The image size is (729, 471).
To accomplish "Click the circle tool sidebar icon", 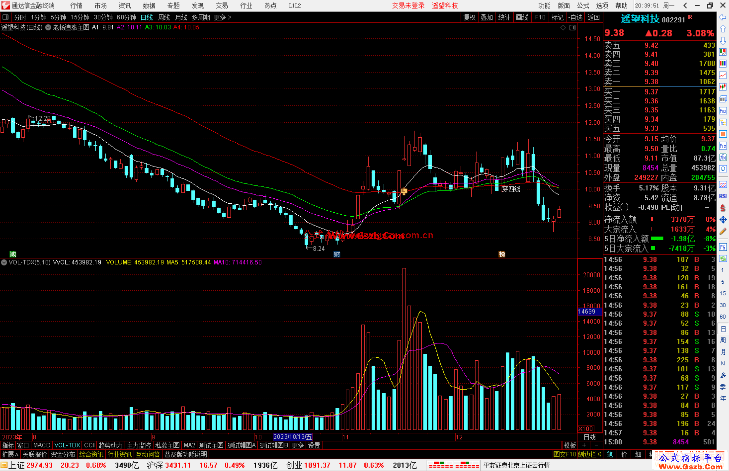I will (723, 169).
